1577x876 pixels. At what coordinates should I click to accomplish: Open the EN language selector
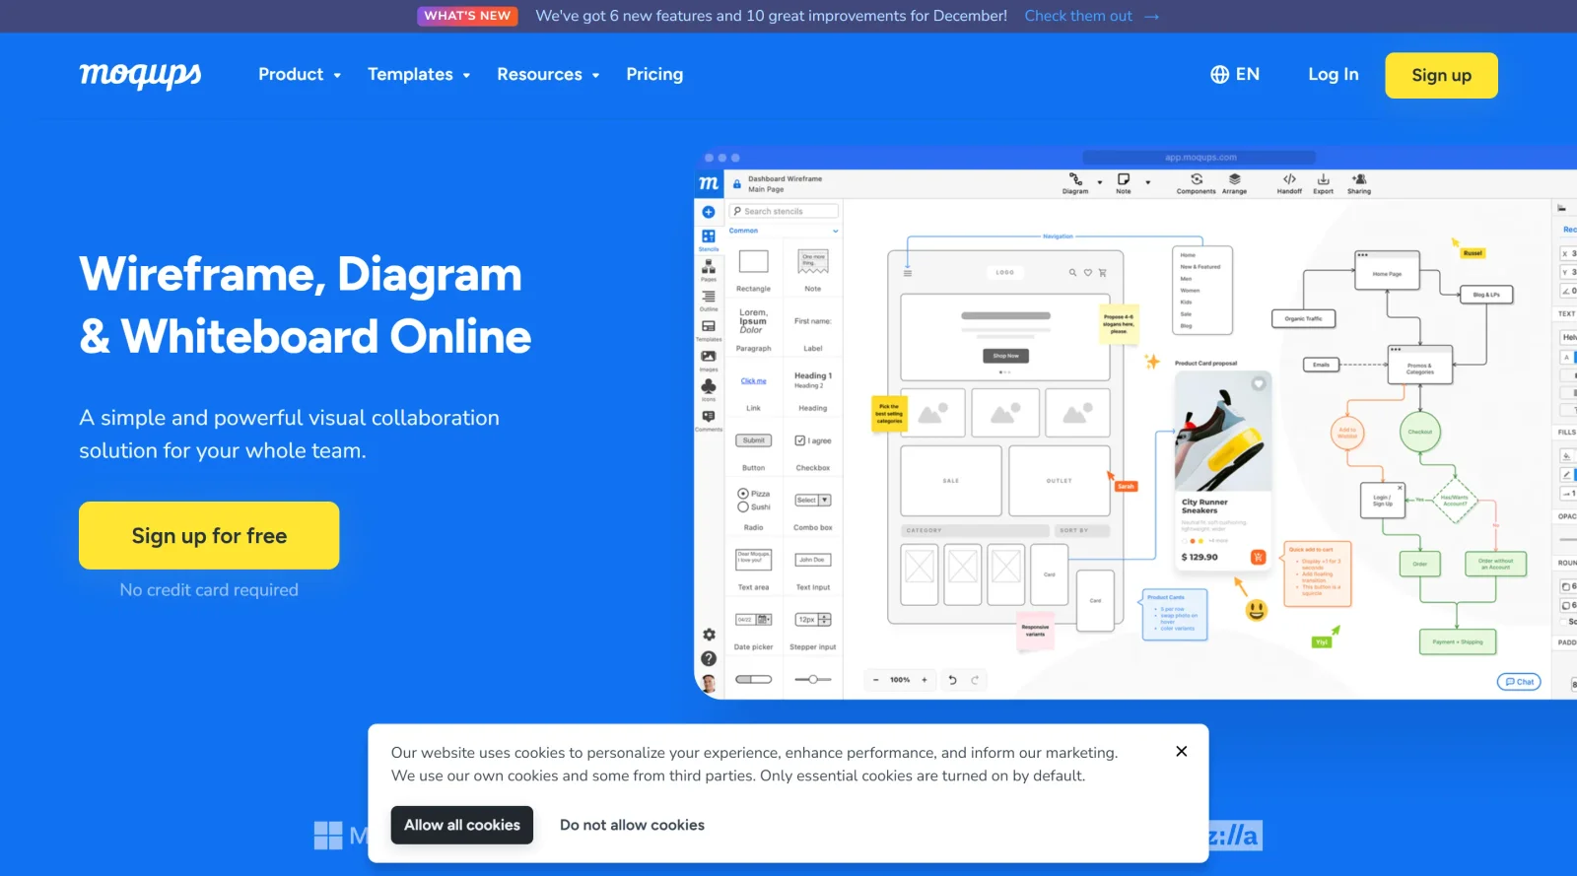(1235, 75)
